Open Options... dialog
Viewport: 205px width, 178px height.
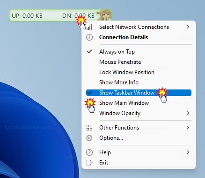(139, 138)
